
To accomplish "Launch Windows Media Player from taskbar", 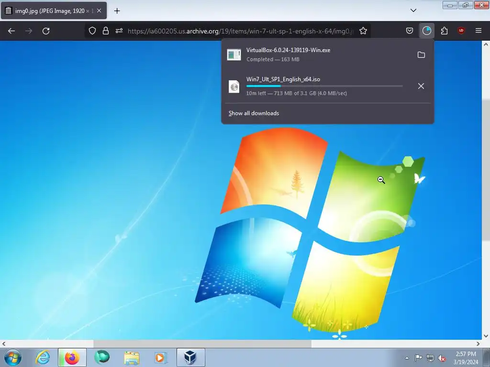I will [161, 357].
